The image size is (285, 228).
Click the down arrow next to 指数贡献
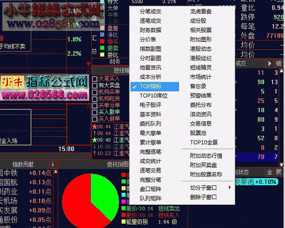53,164
